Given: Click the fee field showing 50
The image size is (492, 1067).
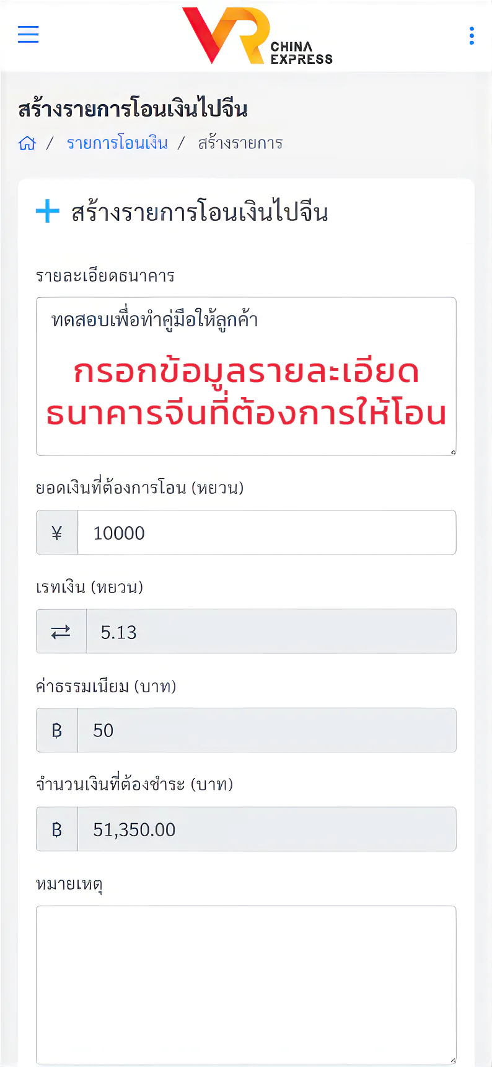Looking at the screenshot, I should tap(266, 731).
